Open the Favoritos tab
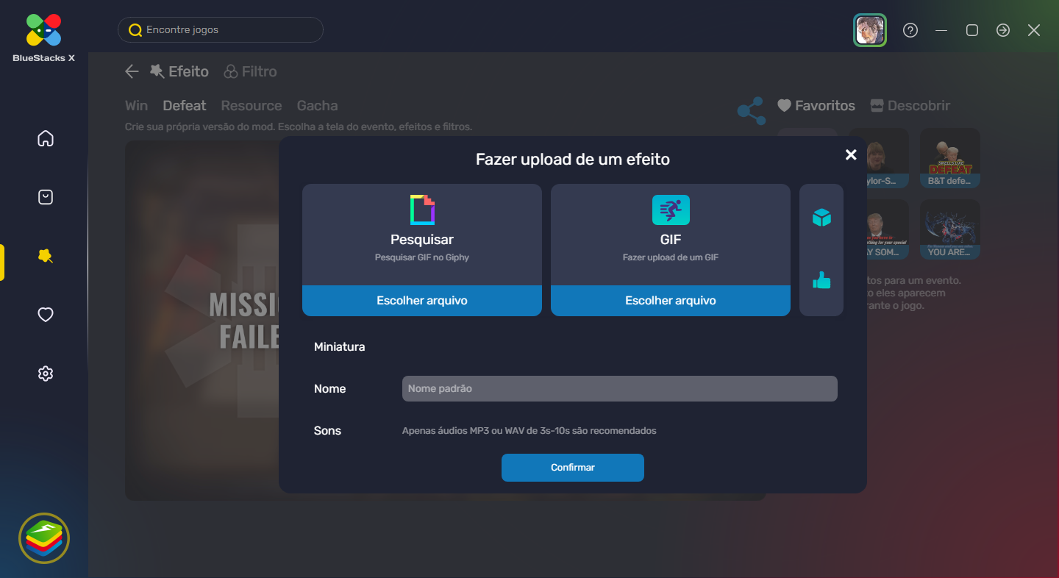The width and height of the screenshot is (1059, 578). pos(816,106)
